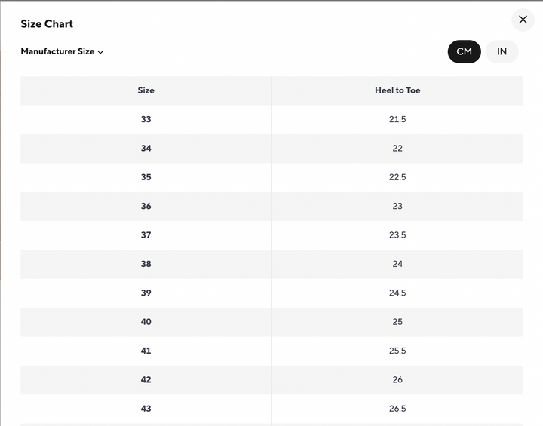Image resolution: width=543 pixels, height=426 pixels.
Task: Select size 38 row
Action: (x=146, y=264)
